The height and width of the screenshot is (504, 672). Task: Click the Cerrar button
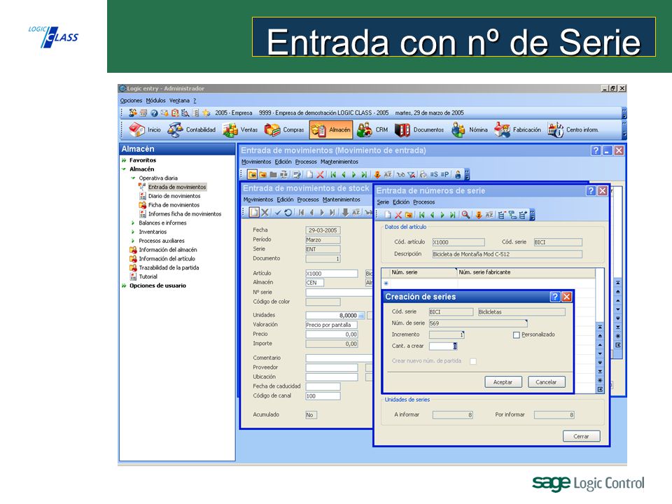[x=581, y=436]
